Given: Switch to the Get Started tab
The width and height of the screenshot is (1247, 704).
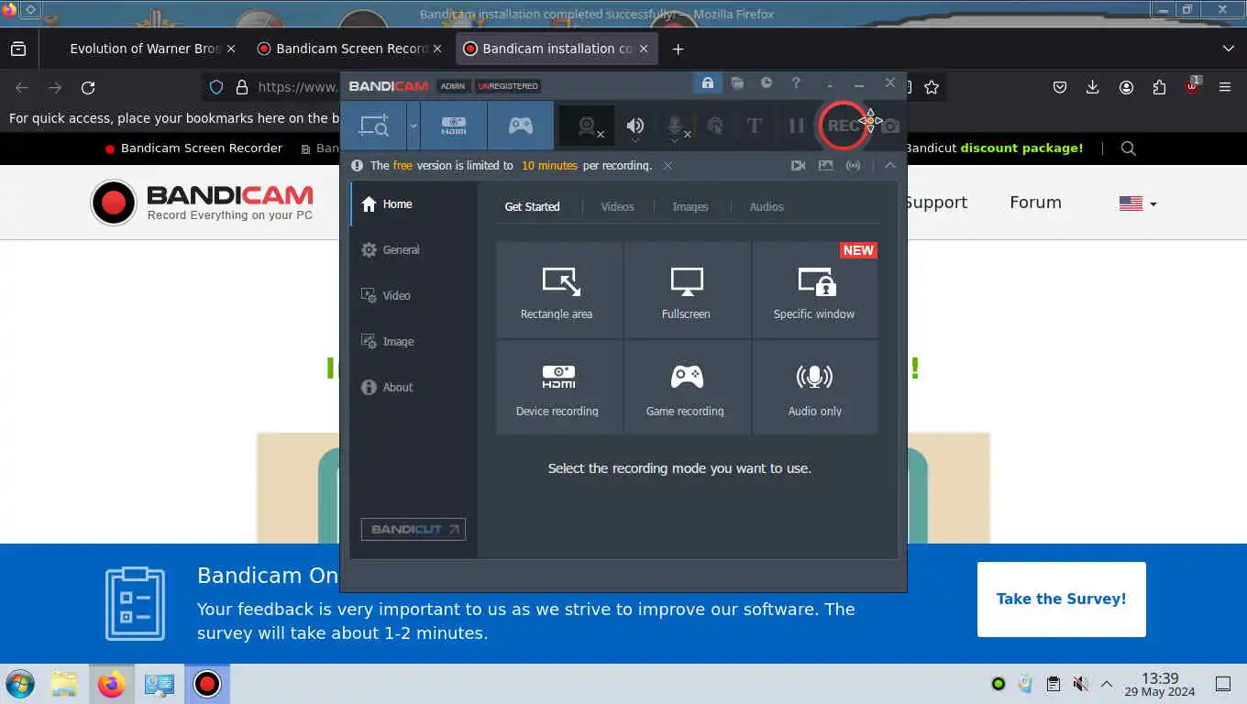Looking at the screenshot, I should [x=532, y=207].
